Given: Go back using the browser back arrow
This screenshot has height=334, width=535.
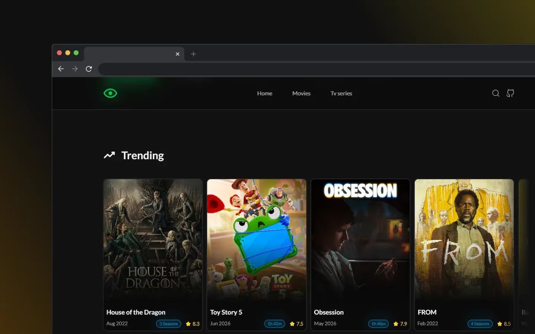Looking at the screenshot, I should tap(61, 69).
